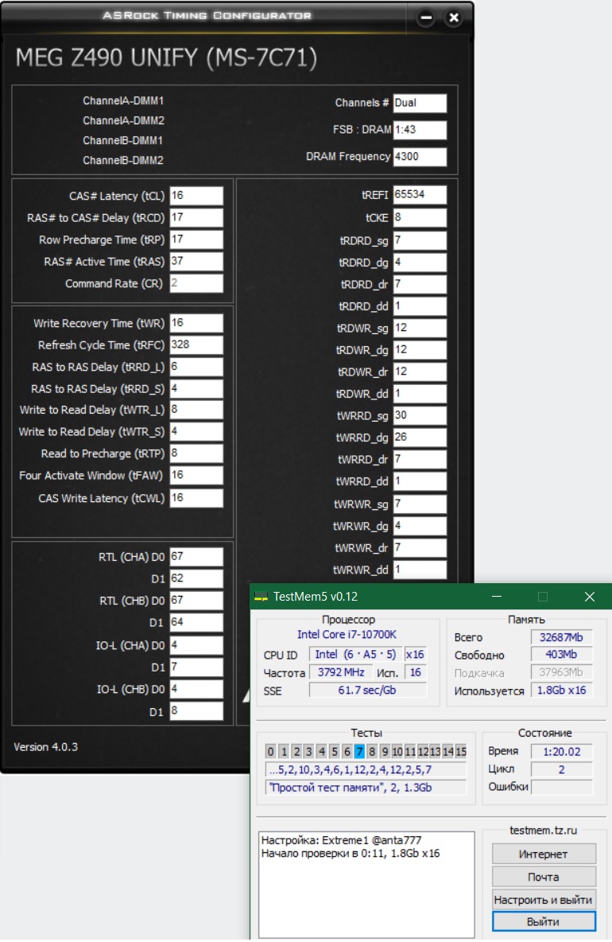The image size is (612, 942).
Task: Click the RTL (CHA) D0 field
Action: click(x=196, y=557)
